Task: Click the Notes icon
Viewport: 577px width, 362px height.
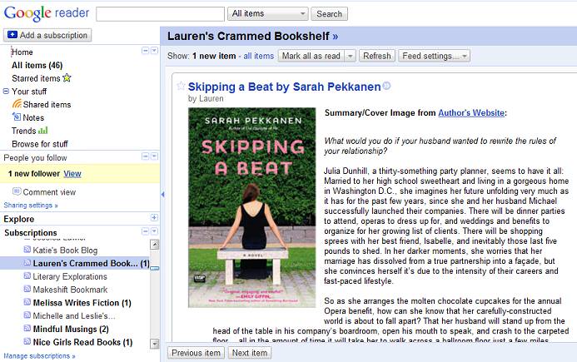Action: click(17, 117)
